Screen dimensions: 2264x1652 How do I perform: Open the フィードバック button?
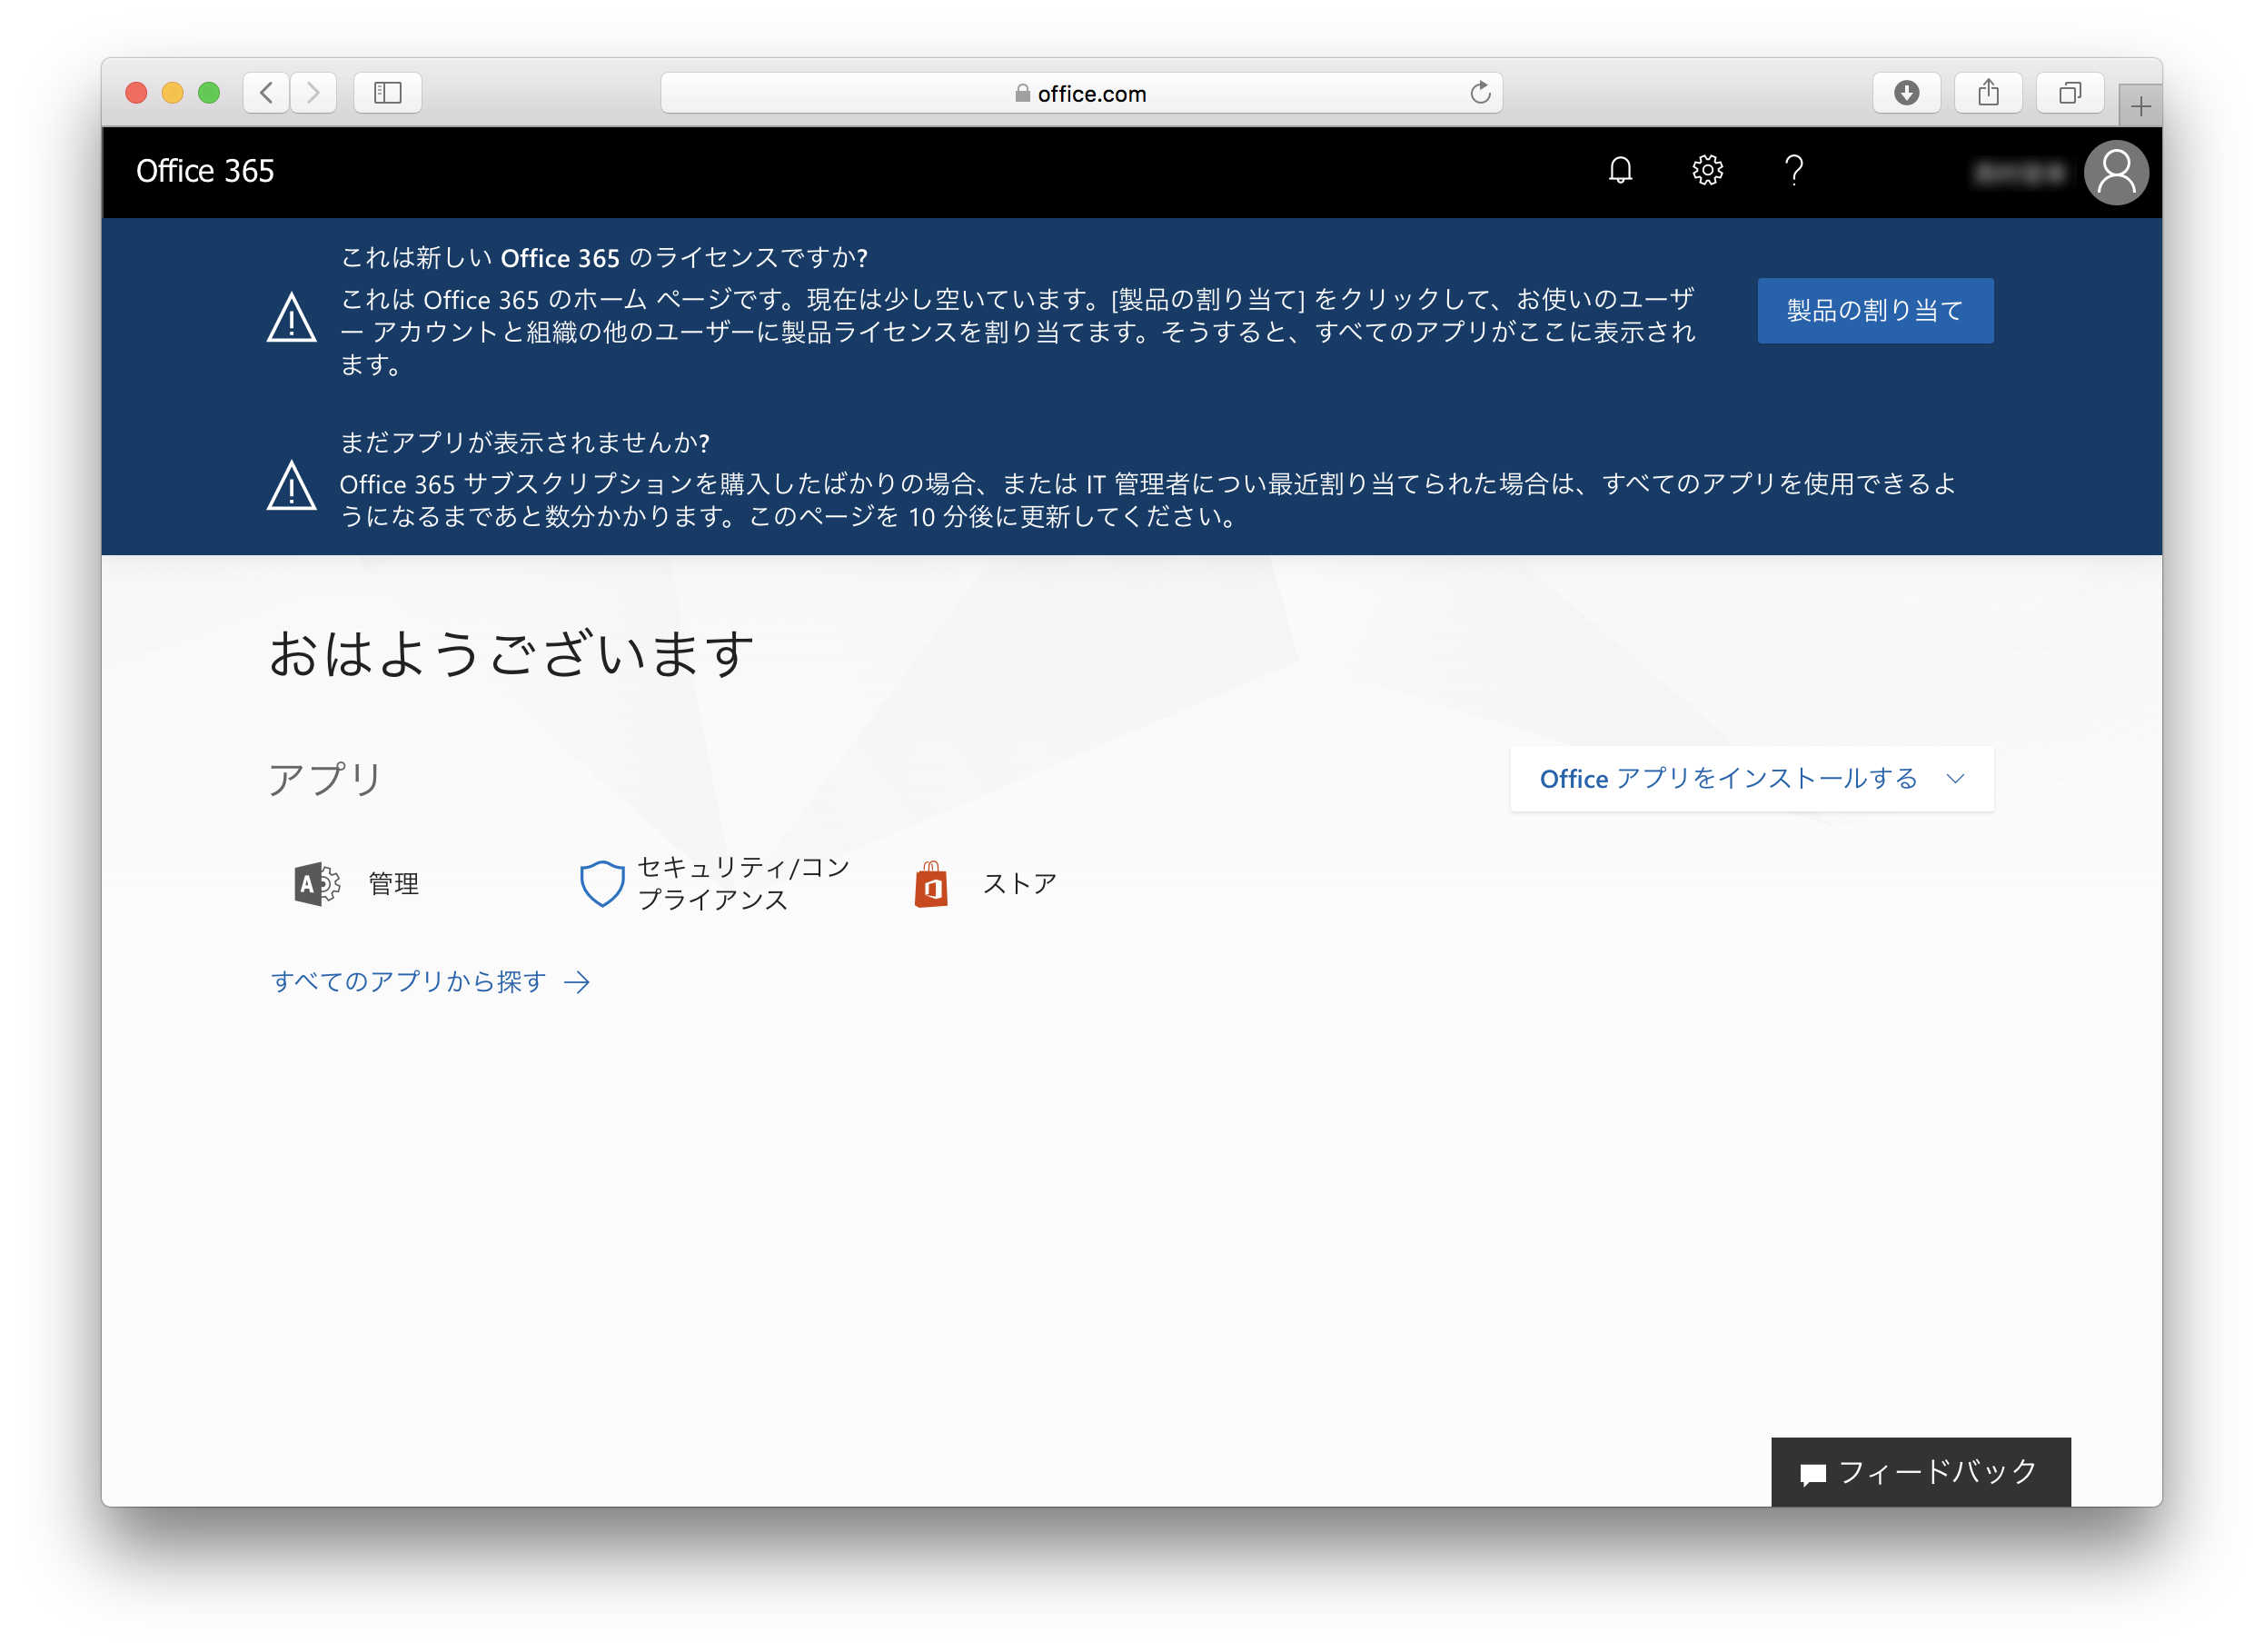1921,1471
